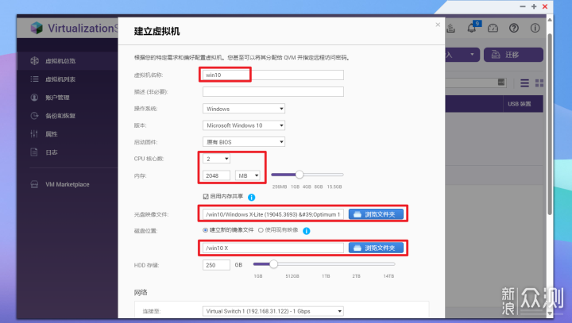Open the help question mark icon
Image resolution: width=572 pixels, height=323 pixels.
(x=514, y=28)
